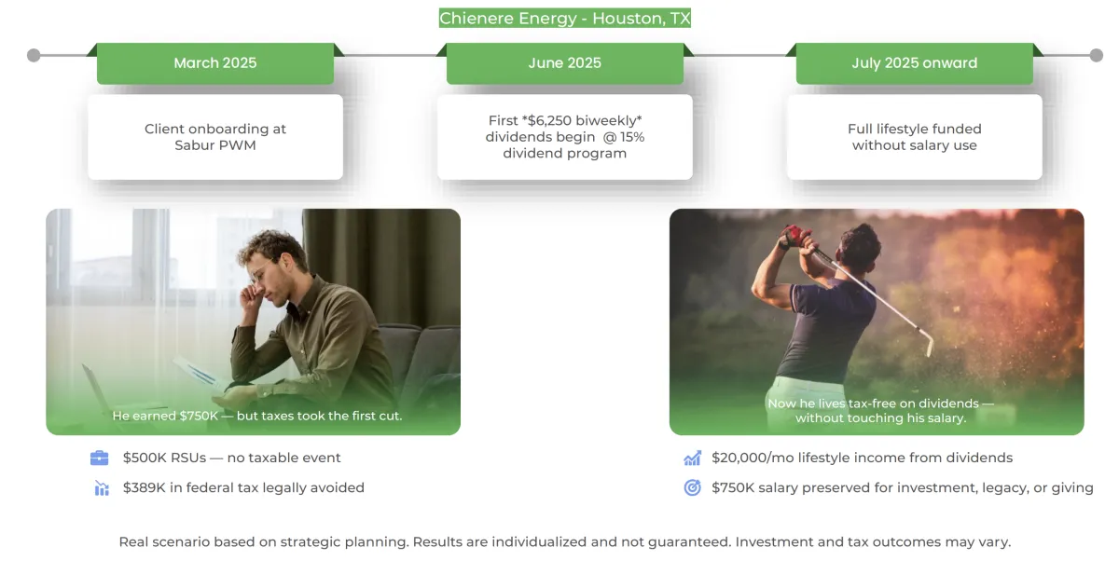Viewport: 1119px width, 561px height.
Task: Open the Full lifestyle funded card
Action: click(915, 137)
